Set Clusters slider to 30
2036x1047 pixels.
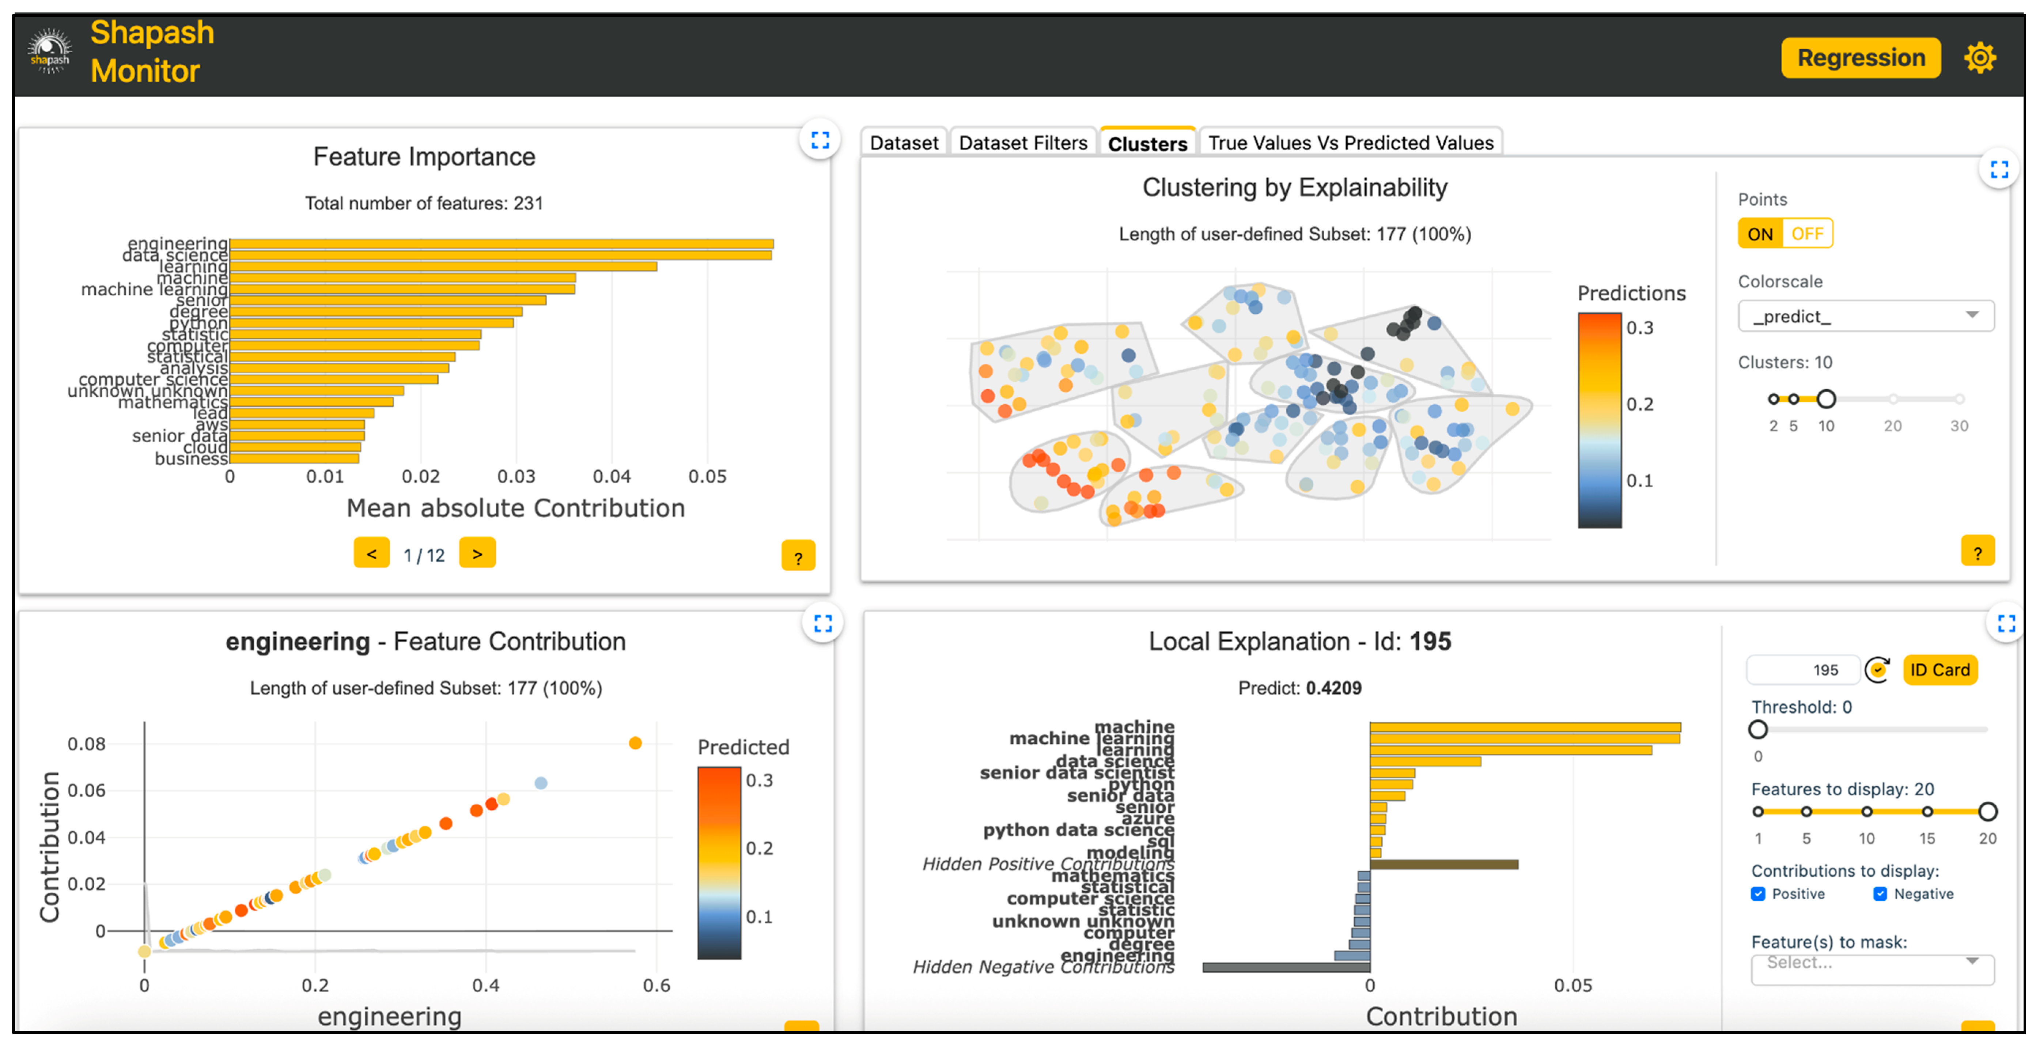(1959, 399)
